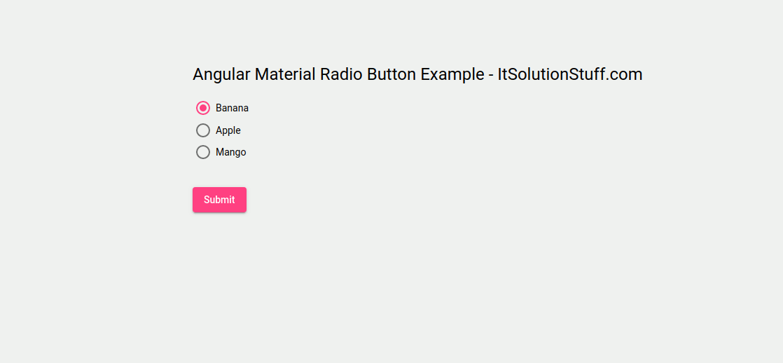This screenshot has height=363, width=783.
Task: Click the pink inner dot of the selected radio
Action: pos(203,108)
